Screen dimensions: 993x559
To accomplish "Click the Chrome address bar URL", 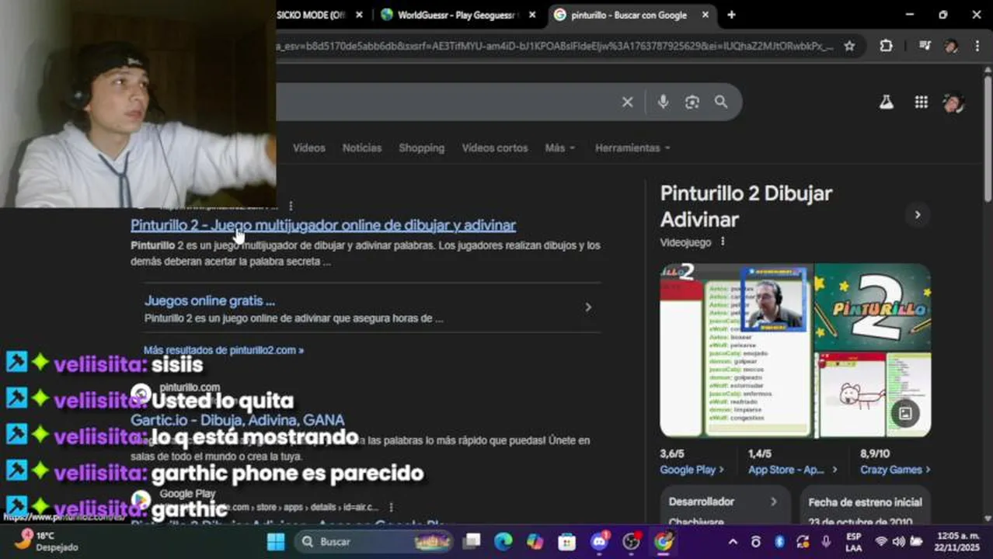I will [554, 46].
